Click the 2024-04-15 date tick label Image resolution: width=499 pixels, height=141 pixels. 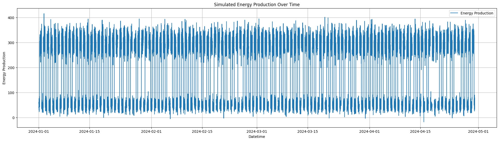[x=420, y=131]
